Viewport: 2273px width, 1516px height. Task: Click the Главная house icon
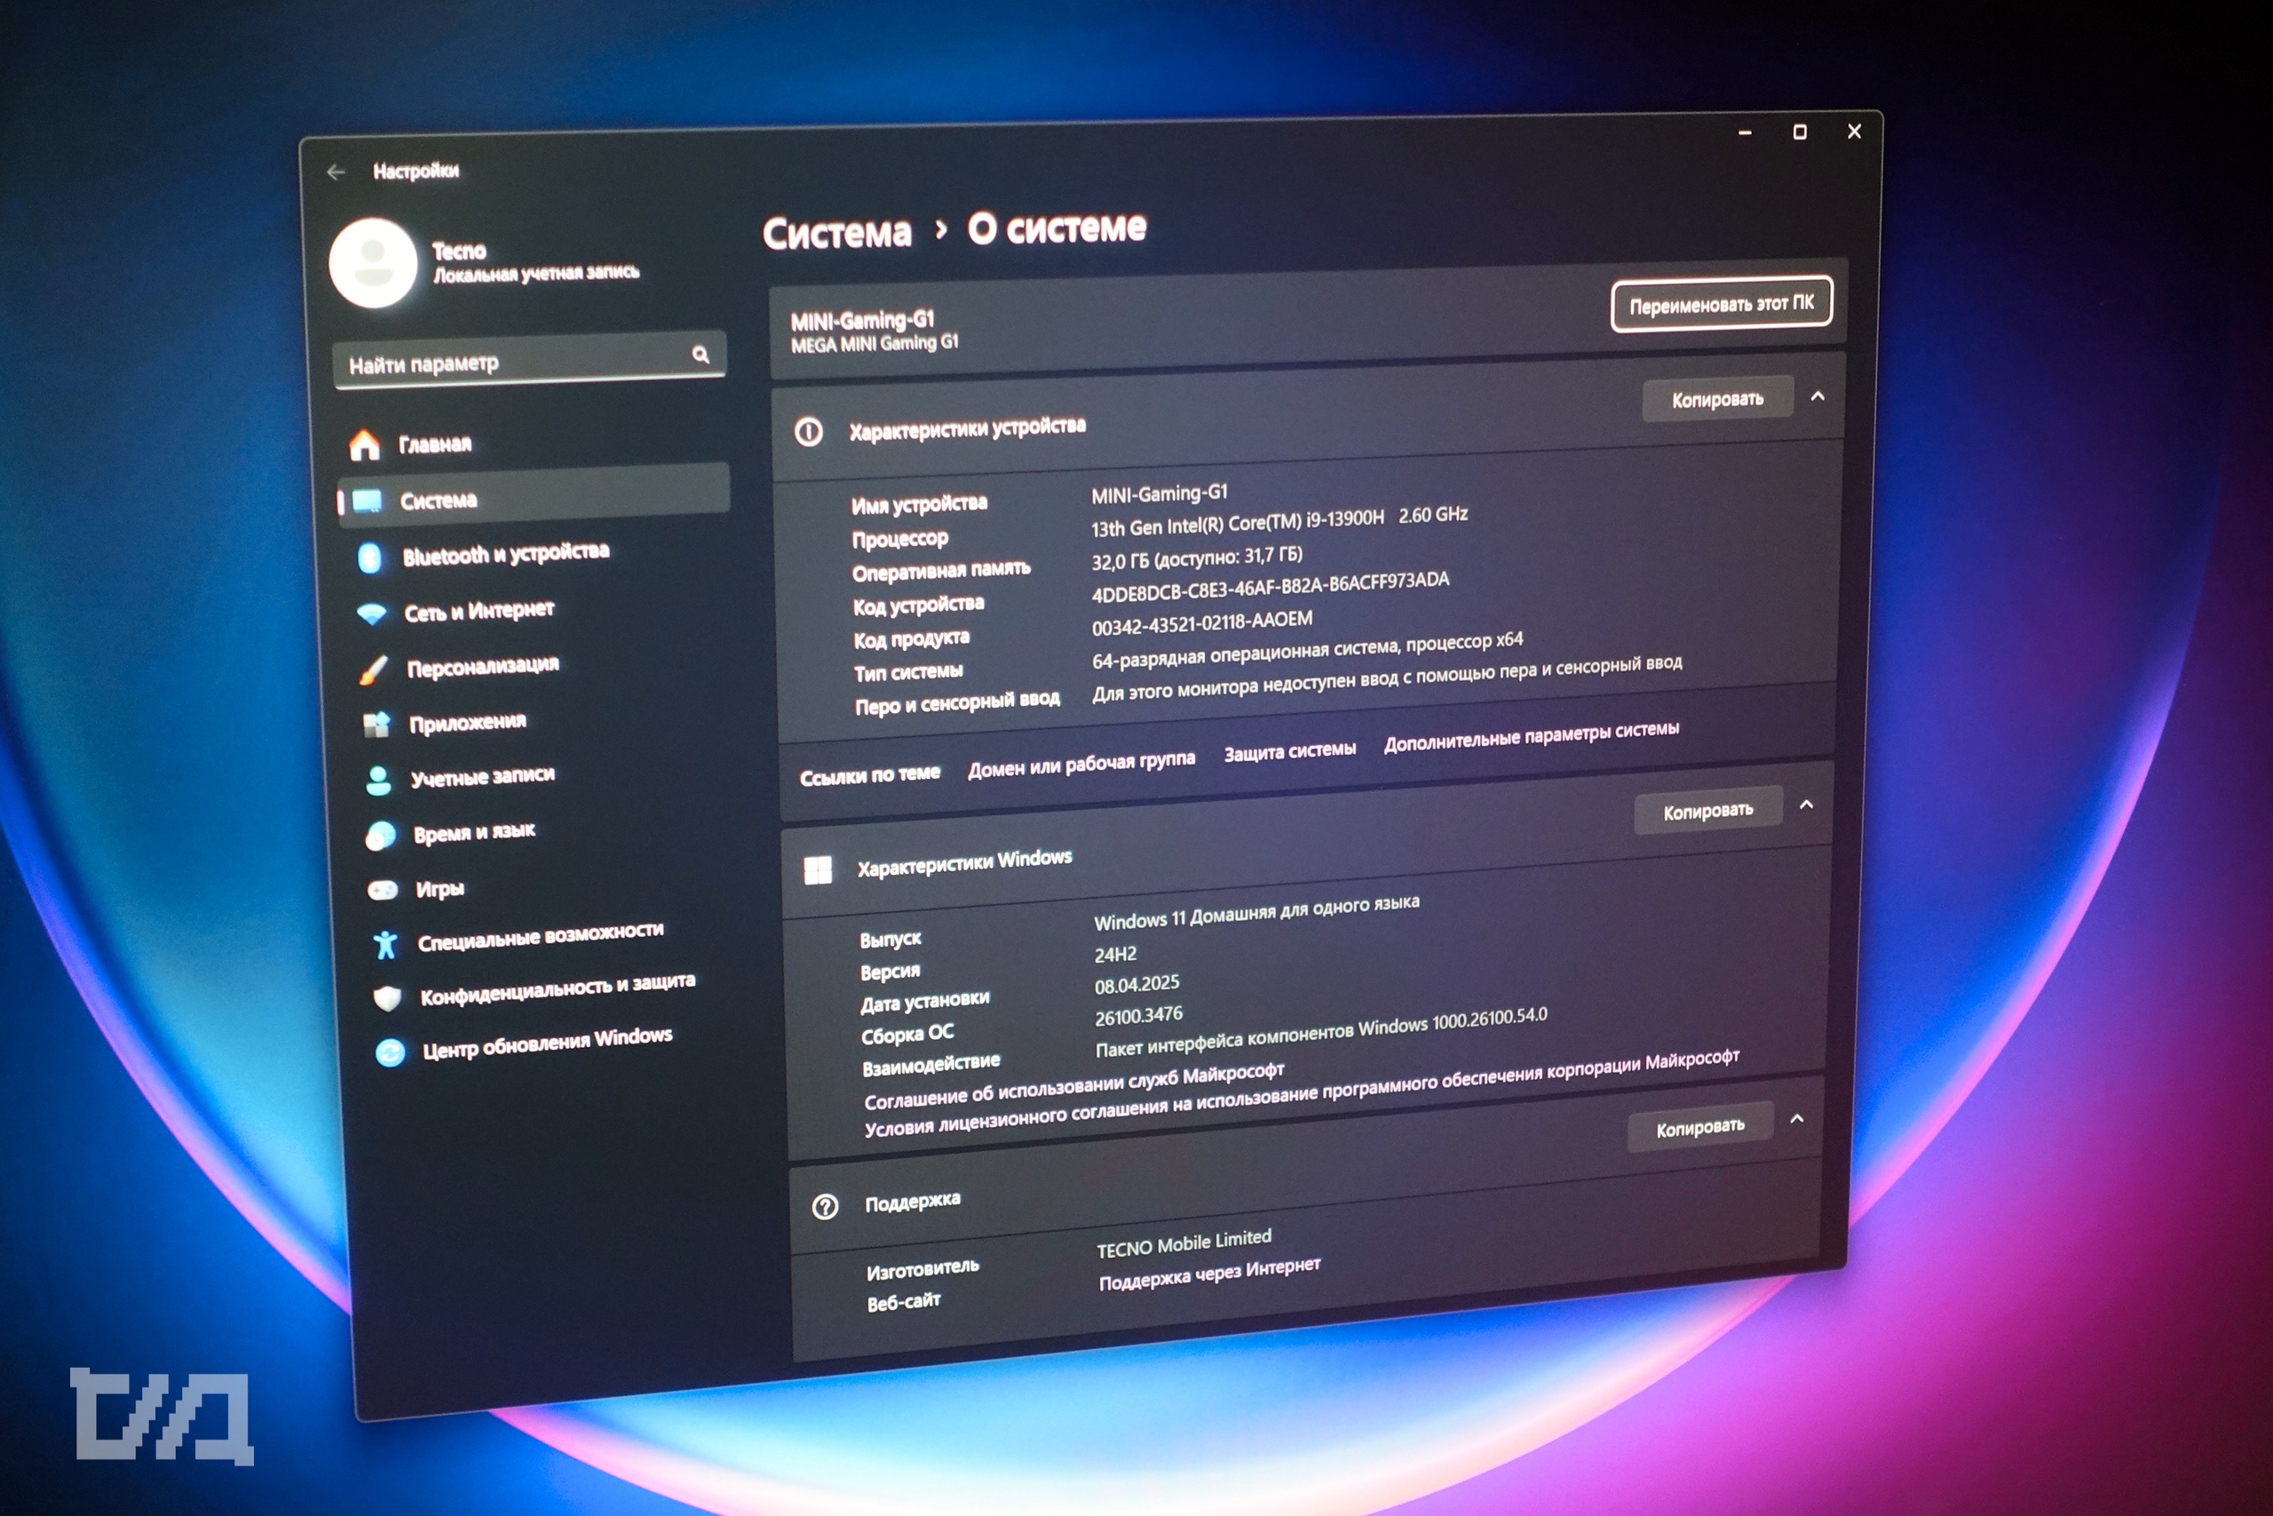coord(364,445)
